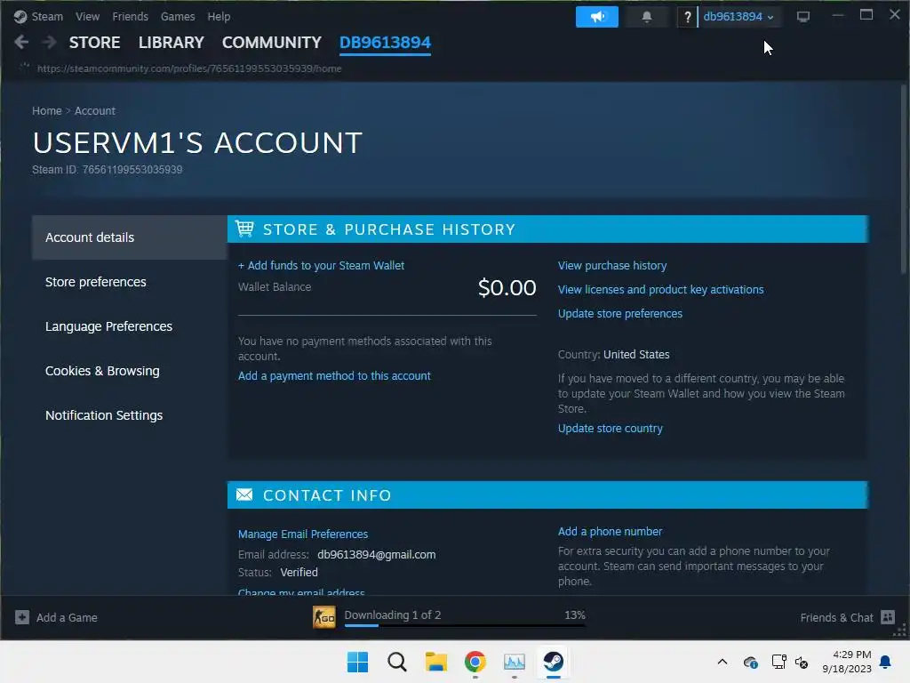Click the network tray icon

coord(778,662)
